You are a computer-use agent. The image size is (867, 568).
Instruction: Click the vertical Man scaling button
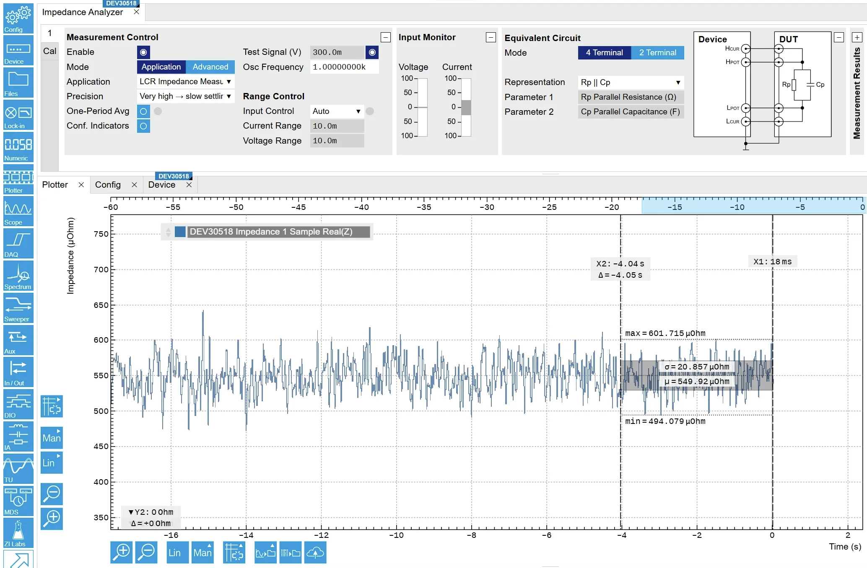(52, 438)
